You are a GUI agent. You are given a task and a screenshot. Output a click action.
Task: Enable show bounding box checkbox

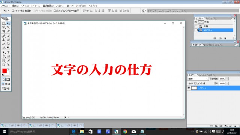pos(55,10)
